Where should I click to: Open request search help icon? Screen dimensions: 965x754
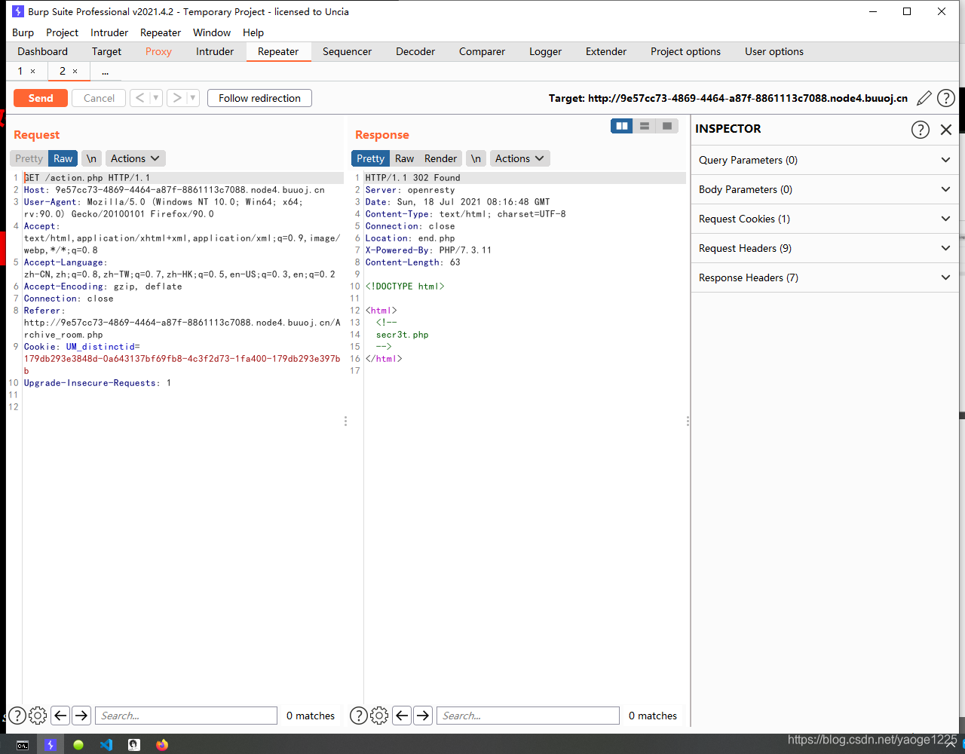[17, 716]
